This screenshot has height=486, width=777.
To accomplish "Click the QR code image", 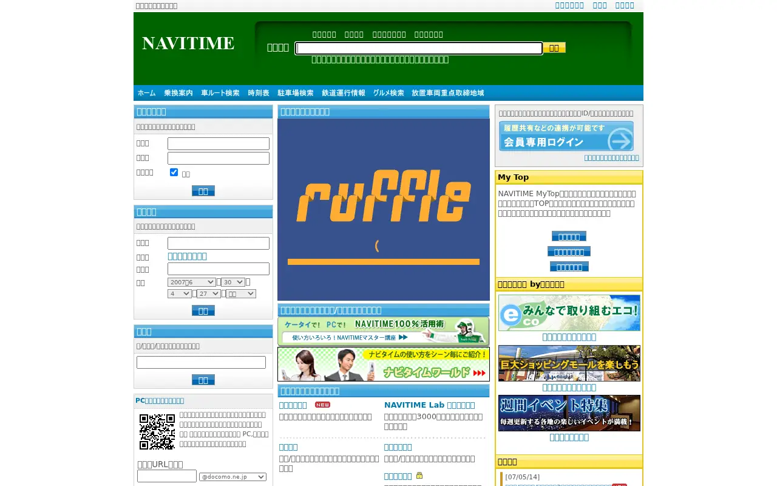I will 157,432.
